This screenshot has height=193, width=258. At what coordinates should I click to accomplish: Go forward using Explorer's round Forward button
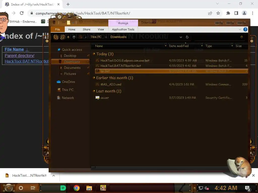[x=62, y=37]
